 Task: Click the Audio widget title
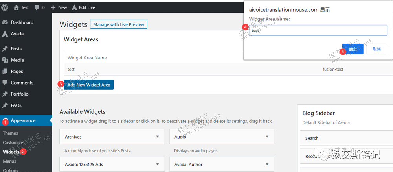click(180, 137)
